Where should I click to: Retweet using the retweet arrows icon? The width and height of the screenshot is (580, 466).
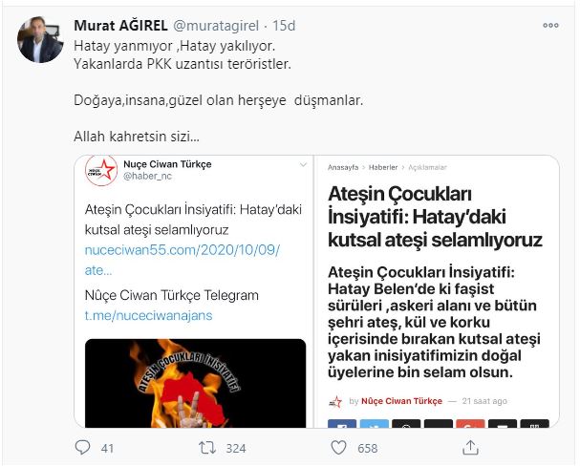click(x=207, y=448)
